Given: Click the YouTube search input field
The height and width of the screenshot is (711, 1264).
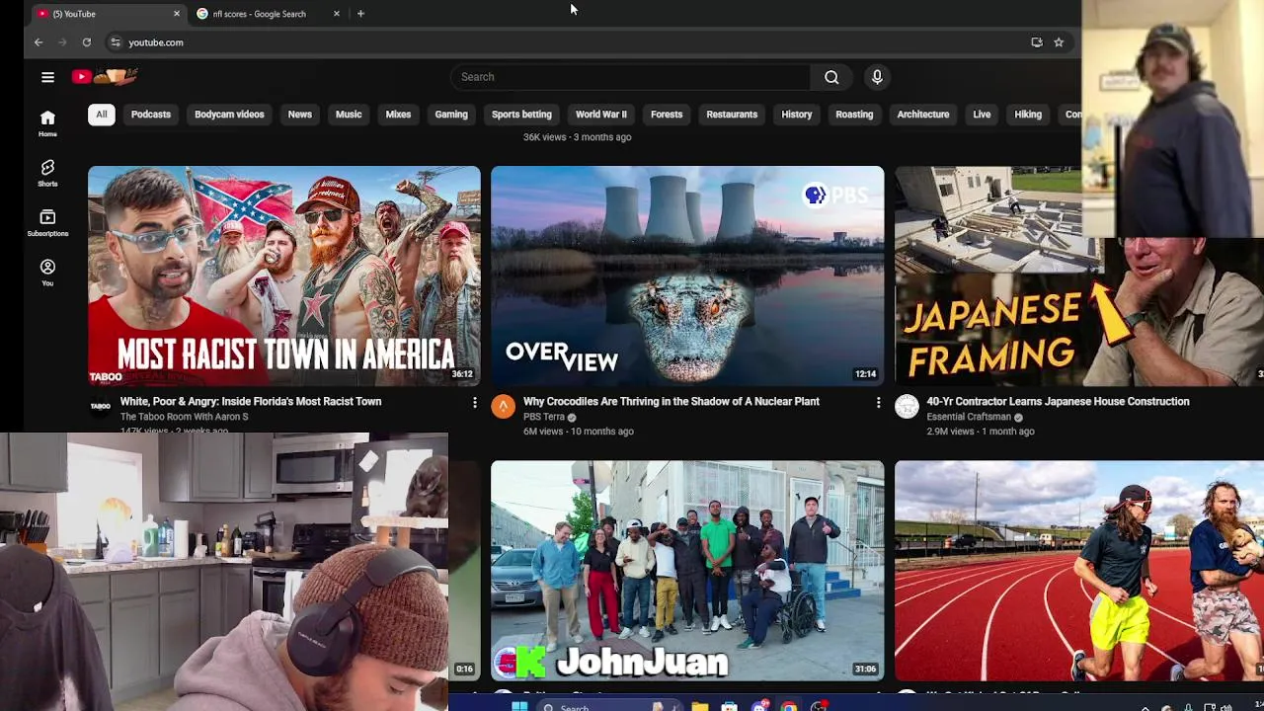Looking at the screenshot, I should (x=630, y=77).
